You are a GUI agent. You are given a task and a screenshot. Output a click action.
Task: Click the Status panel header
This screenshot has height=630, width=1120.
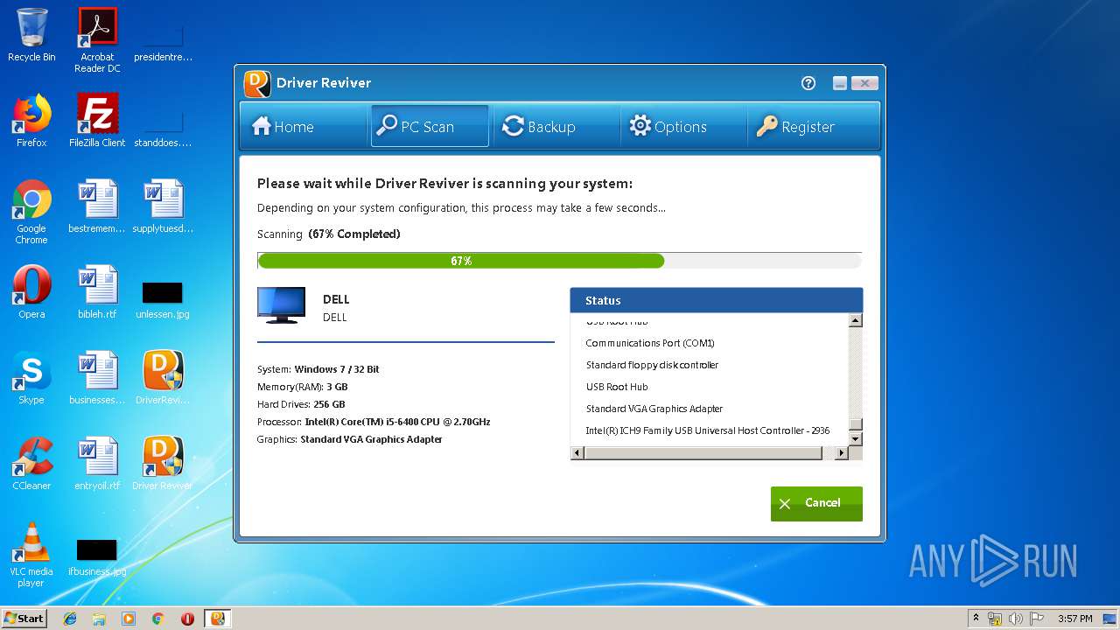pos(717,300)
